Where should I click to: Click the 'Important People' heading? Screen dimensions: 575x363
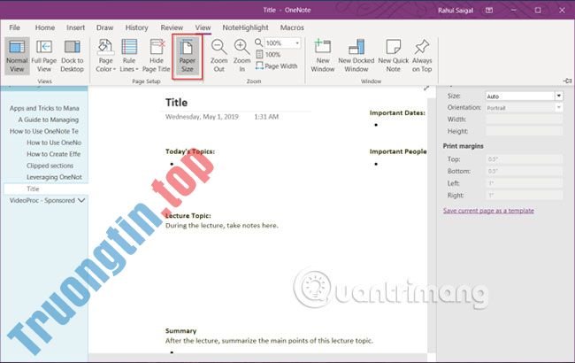pos(398,151)
